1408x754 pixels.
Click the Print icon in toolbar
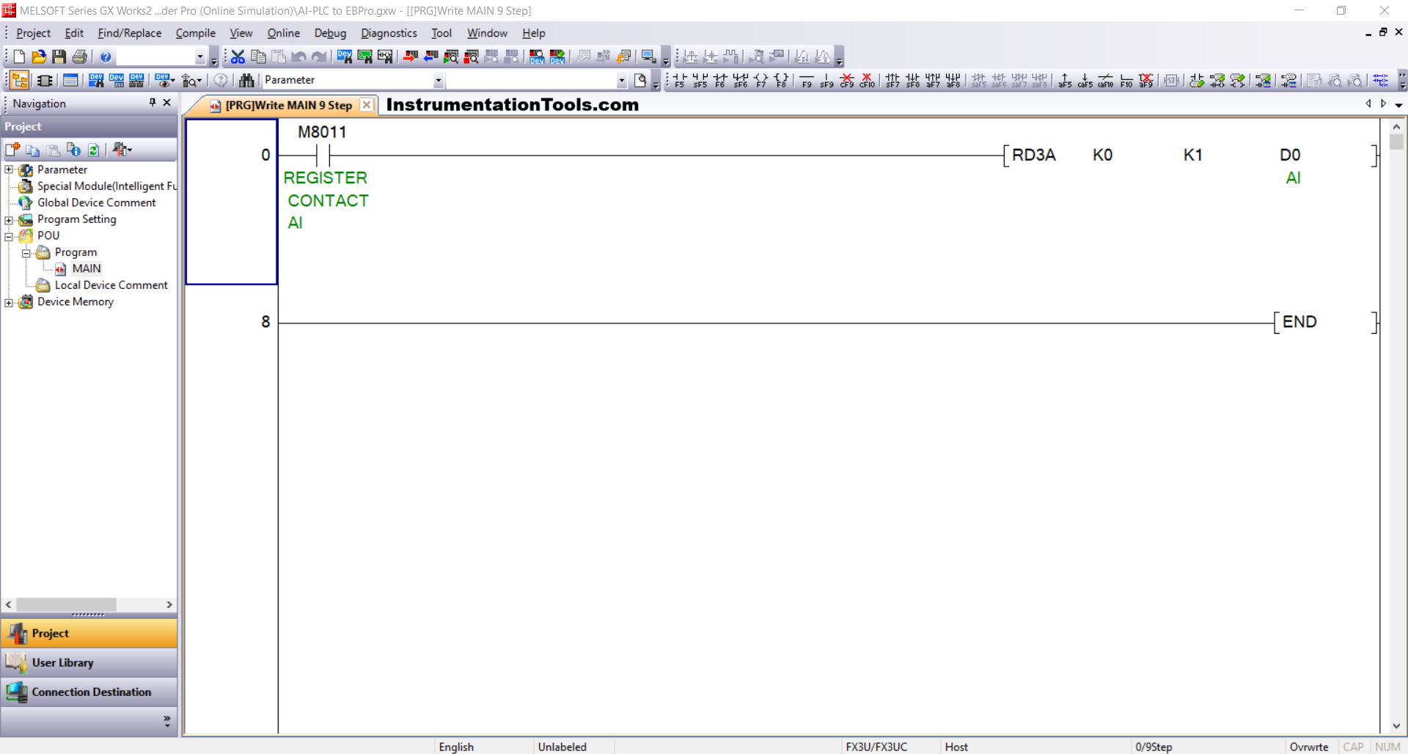pos(80,56)
